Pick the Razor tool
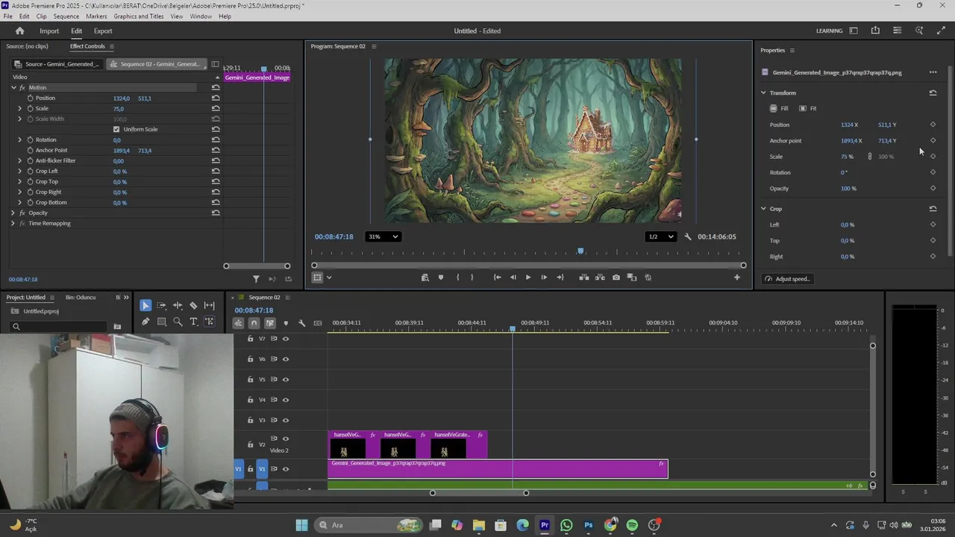Viewport: 955px width, 537px height. pos(193,305)
